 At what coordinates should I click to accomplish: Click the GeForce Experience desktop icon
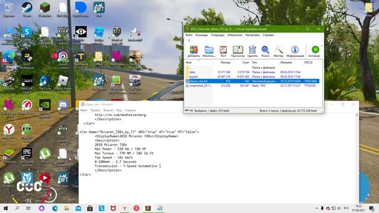click(x=45, y=108)
